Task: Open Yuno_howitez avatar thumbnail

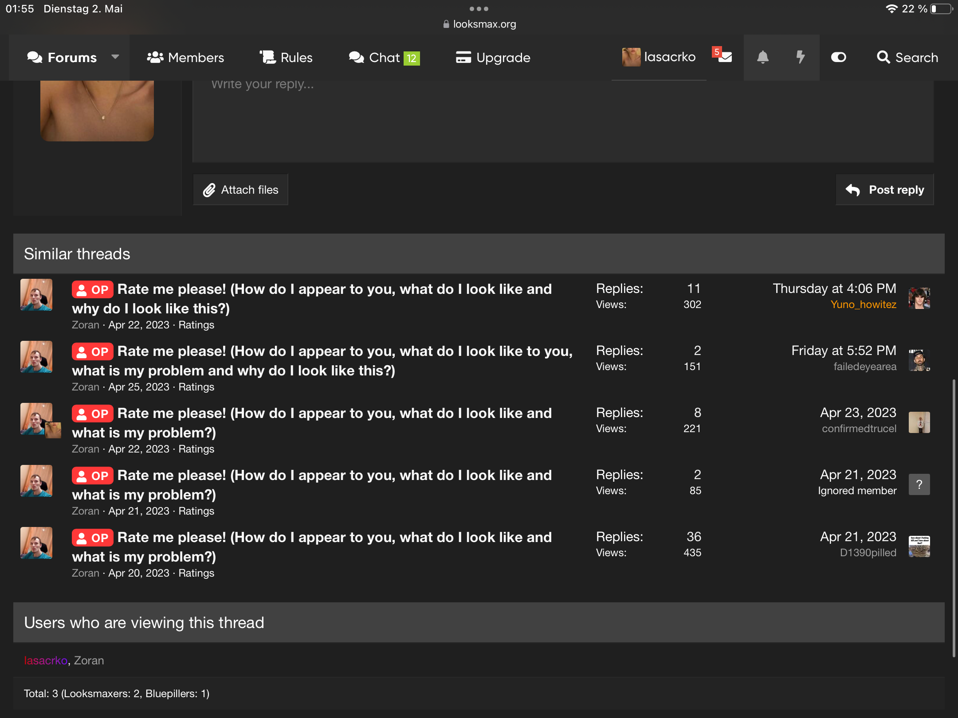Action: click(x=919, y=298)
